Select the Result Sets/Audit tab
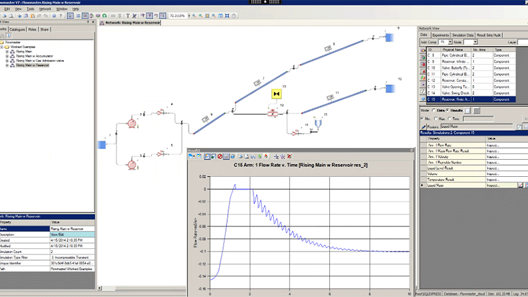Image resolution: width=528 pixels, height=297 pixels. (x=488, y=35)
